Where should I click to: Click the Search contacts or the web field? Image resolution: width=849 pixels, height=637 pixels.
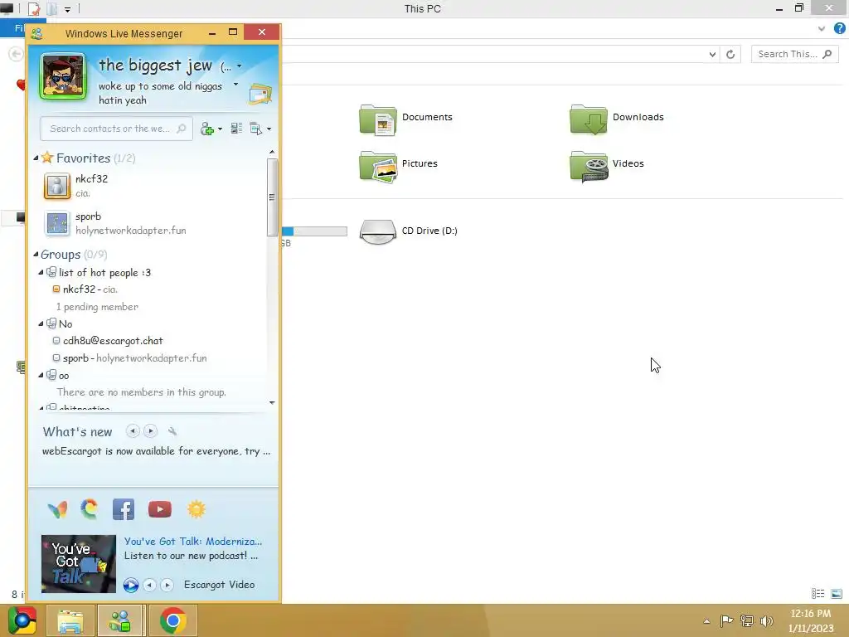116,129
